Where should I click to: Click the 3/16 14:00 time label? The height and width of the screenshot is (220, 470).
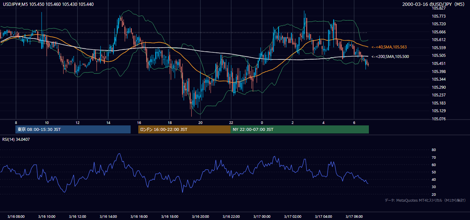coord(108,216)
